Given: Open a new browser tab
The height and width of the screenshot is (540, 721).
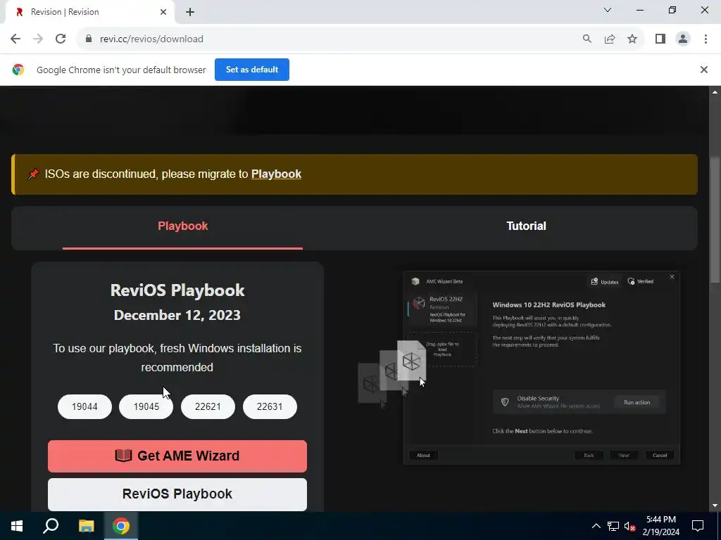Looking at the screenshot, I should (190, 13).
